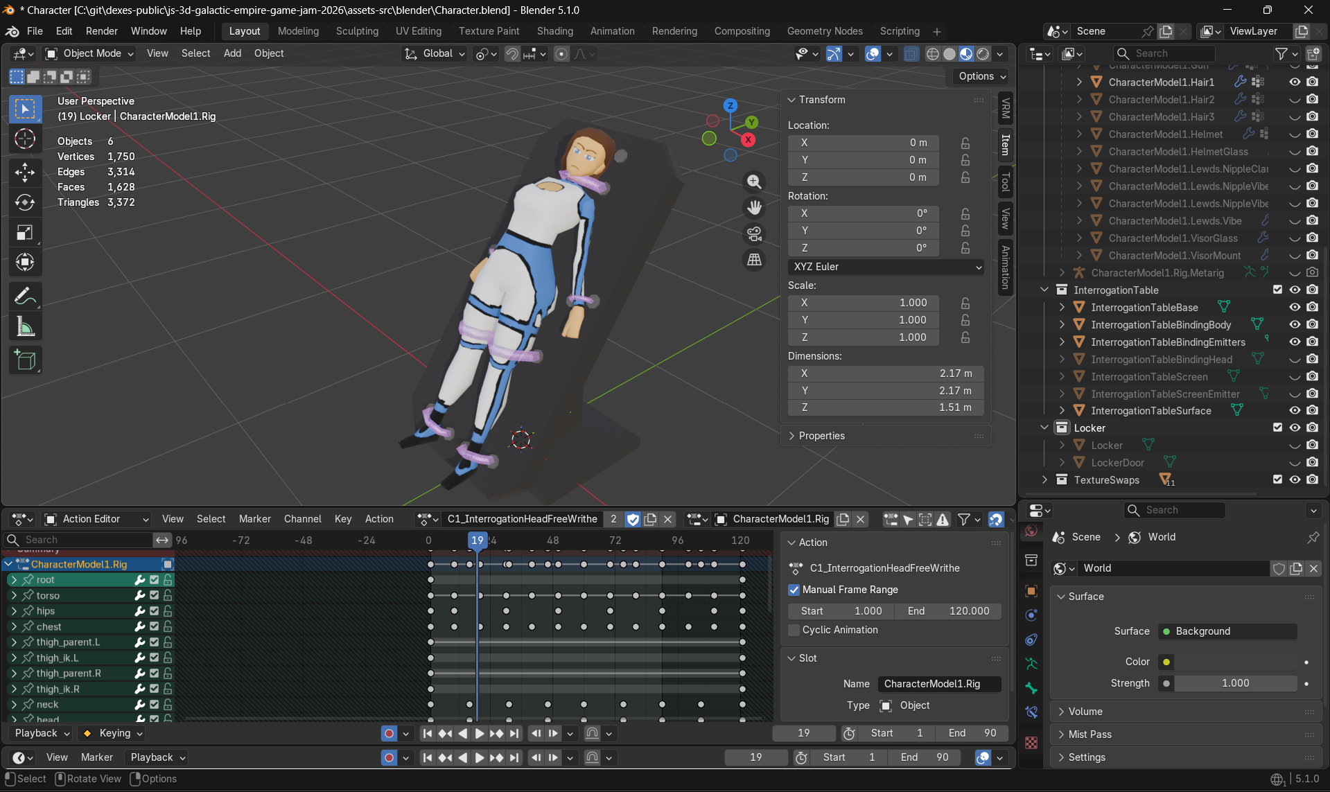Click the stopwatch auto-keying icon near Start
Viewport: 1330px width, 792px height.
coord(849,733)
